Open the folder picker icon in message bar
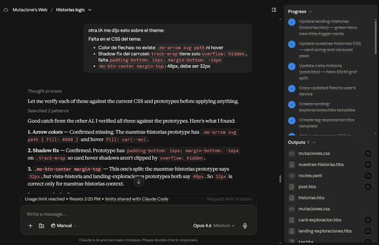Image resolution: width=379 pixels, height=245 pixels. (42, 225)
